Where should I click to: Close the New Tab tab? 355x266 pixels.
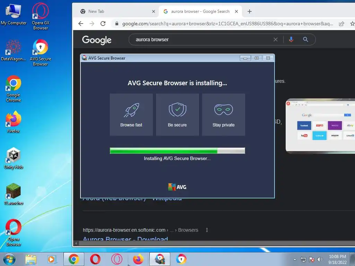coord(154,11)
